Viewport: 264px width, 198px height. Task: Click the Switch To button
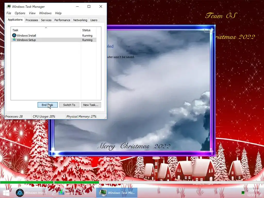point(69,105)
